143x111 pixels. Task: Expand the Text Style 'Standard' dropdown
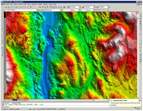coord(80,7)
